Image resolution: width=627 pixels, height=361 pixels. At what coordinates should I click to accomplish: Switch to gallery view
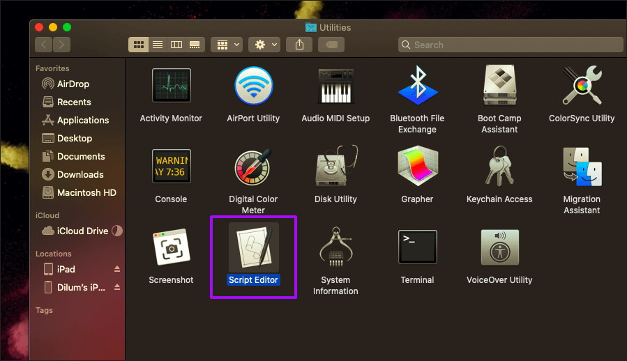(195, 45)
